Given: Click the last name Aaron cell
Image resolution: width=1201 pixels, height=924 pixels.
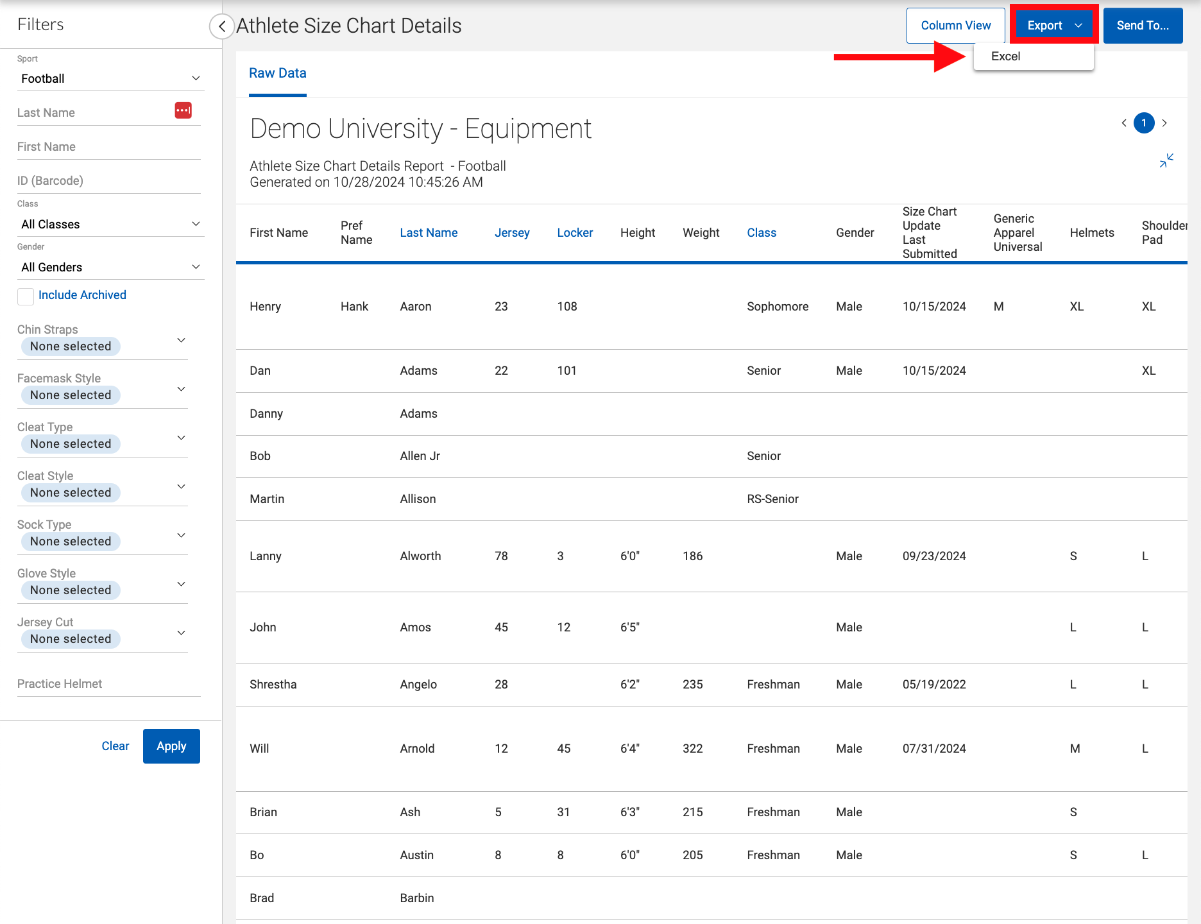Looking at the screenshot, I should 416,307.
